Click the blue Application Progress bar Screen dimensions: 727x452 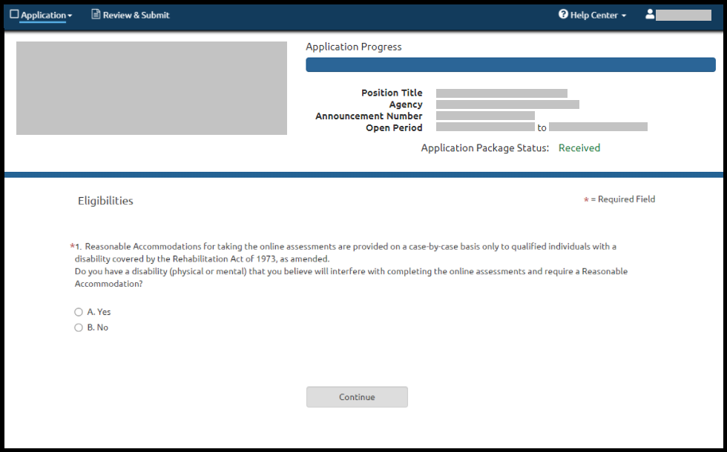click(510, 64)
